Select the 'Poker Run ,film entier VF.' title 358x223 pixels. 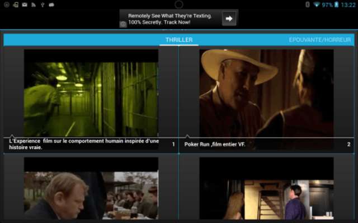(215, 144)
